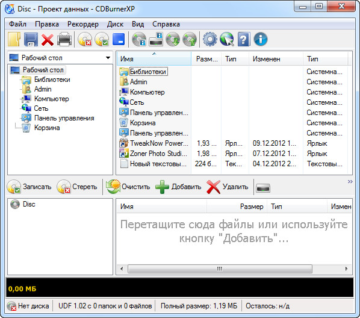Click the globe with cursor icon
This screenshot has height=318, width=360.
click(x=227, y=39)
